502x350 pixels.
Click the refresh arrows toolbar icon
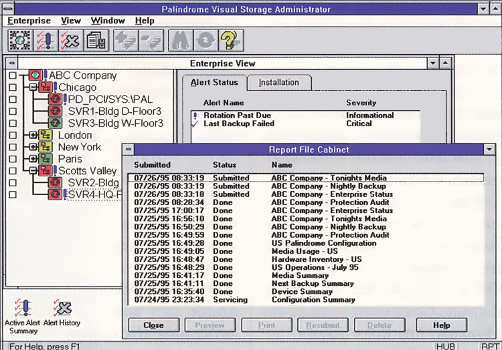click(206, 41)
